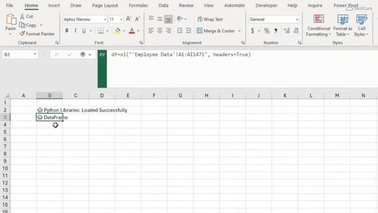Screen dimensions: 378x213
Task: Apply percent style
Action: 266,31
